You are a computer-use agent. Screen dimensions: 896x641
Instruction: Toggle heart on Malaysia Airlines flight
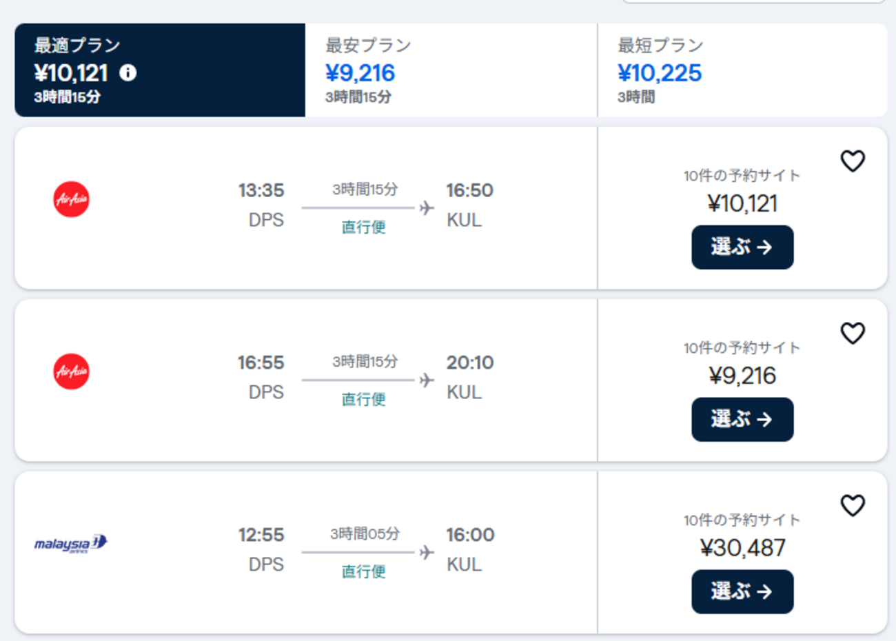coord(853,506)
